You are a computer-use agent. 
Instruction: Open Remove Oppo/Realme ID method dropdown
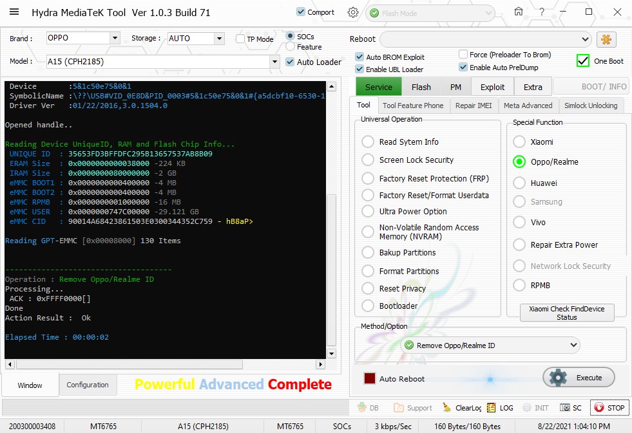[x=490, y=345]
